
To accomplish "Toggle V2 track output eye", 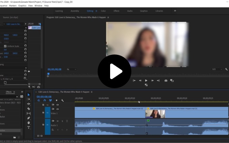I will click(x=58, y=105).
